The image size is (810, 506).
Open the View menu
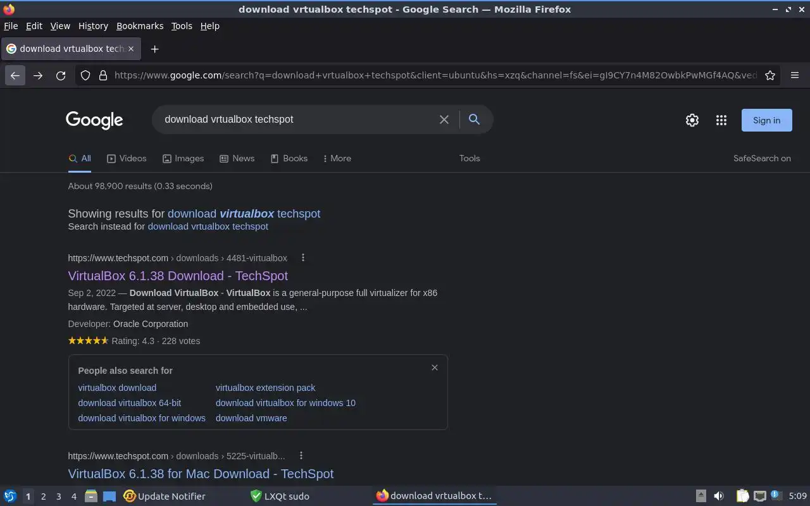coord(60,26)
